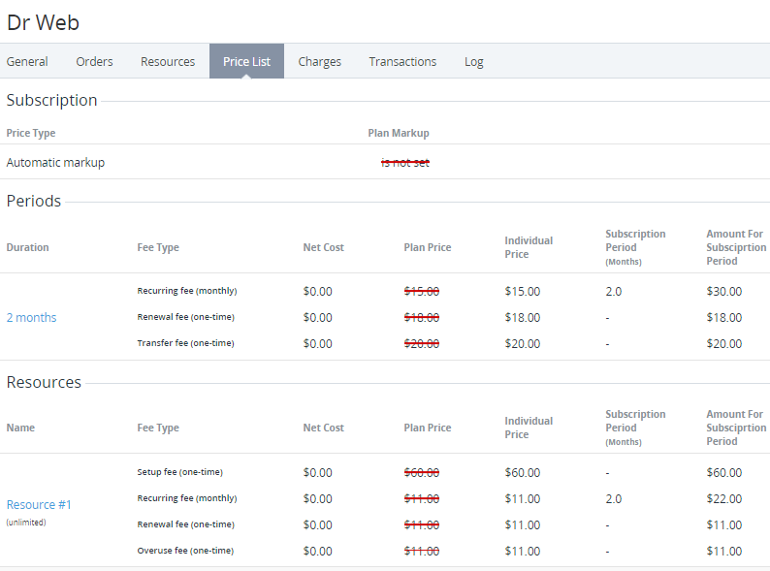The image size is (770, 571).
Task: Go to the Charges tab
Action: click(319, 61)
